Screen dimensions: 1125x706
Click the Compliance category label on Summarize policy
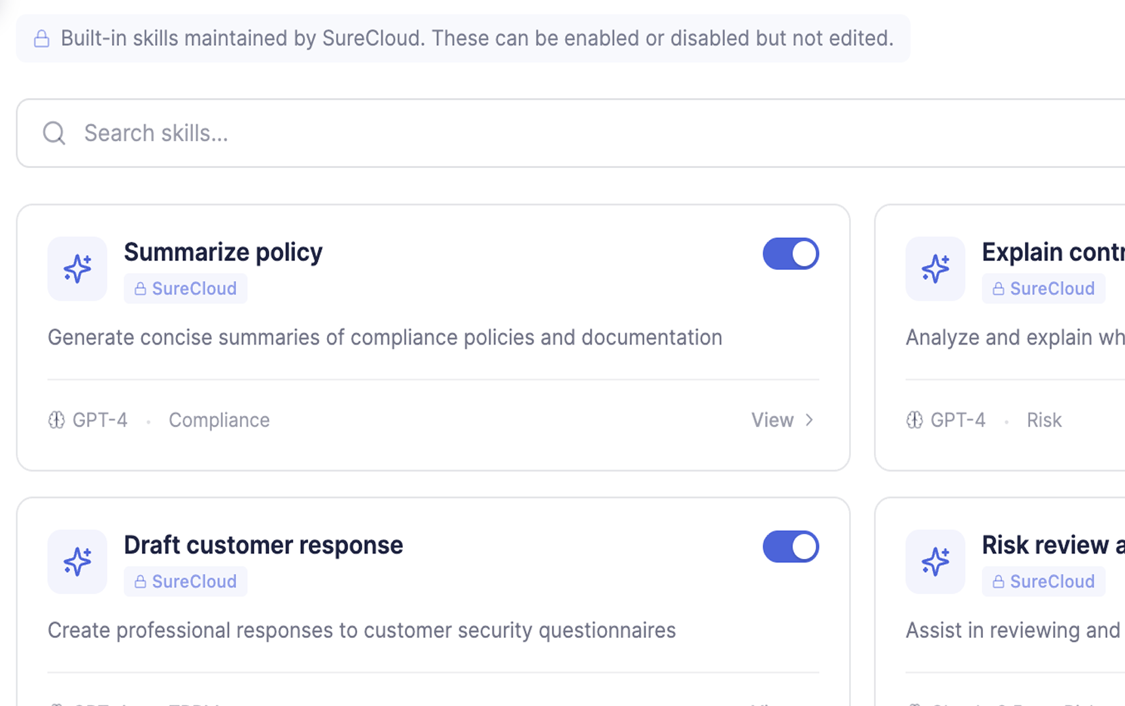pos(219,420)
